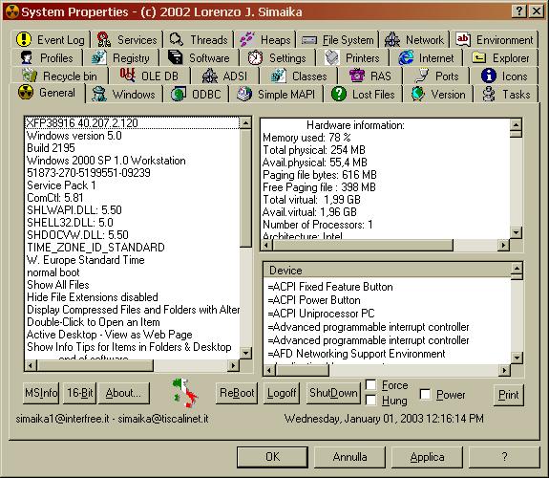Click the OLE DB icon

127,76
